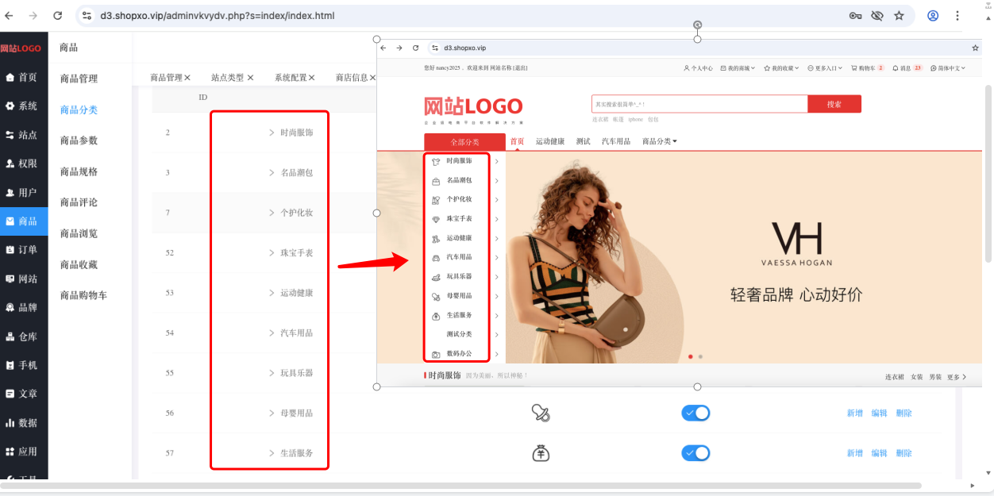Screen dimensions: 994x496
Task: Bookmark the admin page with the star icon
Action: point(899,15)
